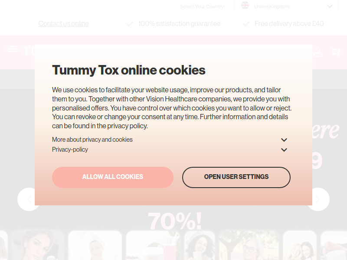347x260 pixels.
Task: Click the Privacy-policy text label
Action: [70, 149]
